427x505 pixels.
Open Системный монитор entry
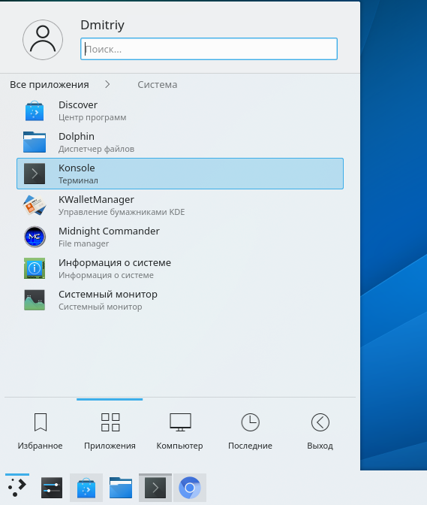click(x=180, y=300)
